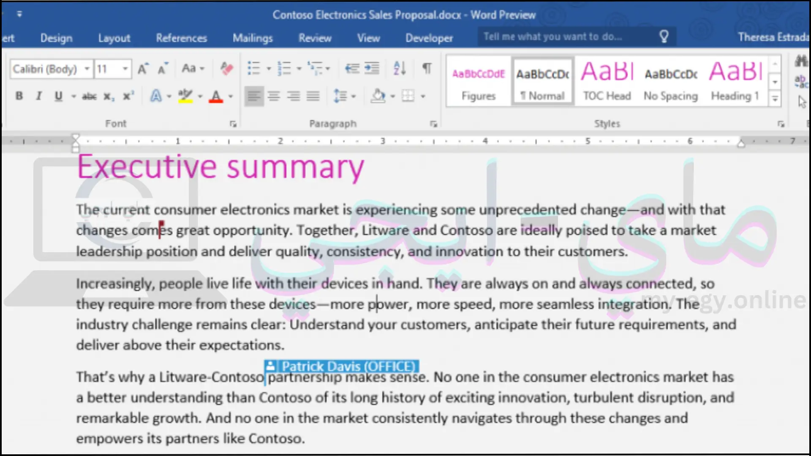The height and width of the screenshot is (456, 811).
Task: Click Patrick Davis OFFICE co-author indicator
Action: (x=340, y=366)
